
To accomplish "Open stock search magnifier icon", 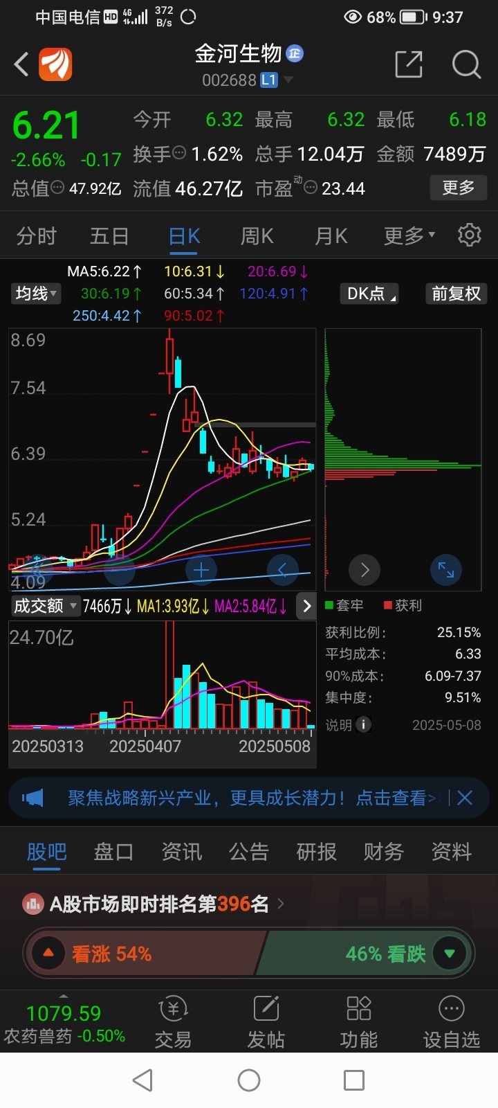I will [x=466, y=64].
